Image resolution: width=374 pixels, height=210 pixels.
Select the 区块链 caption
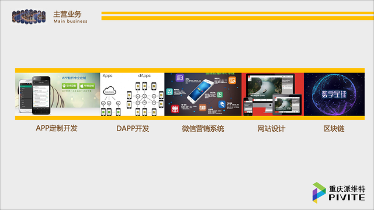coord(334,129)
